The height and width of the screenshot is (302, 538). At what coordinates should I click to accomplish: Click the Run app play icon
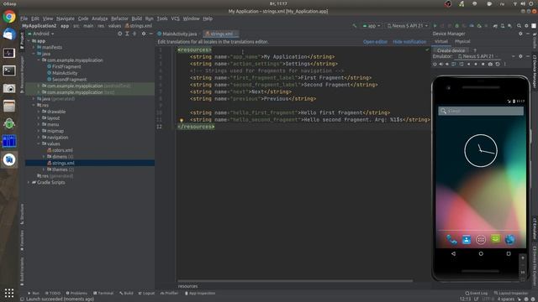tap(435, 26)
